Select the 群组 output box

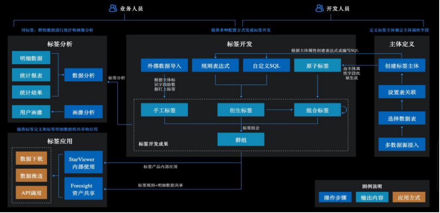[x=241, y=139]
